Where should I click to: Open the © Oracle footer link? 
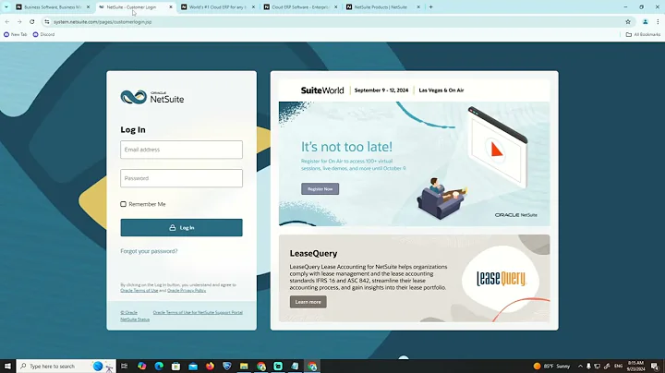point(129,312)
